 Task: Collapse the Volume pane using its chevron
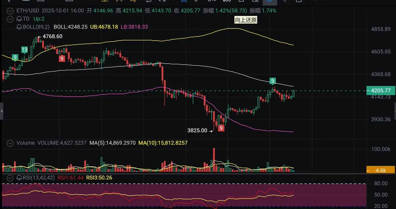click(x=10, y=143)
